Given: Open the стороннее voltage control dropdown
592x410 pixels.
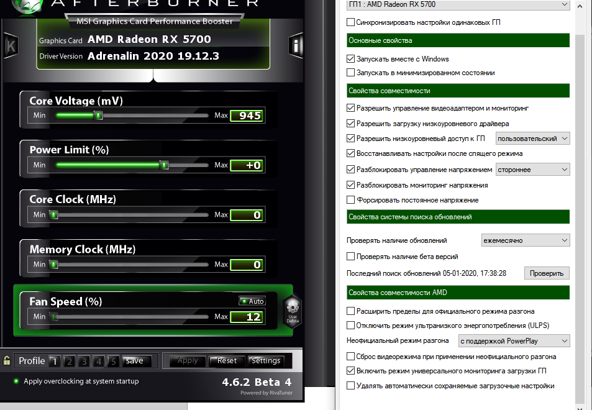Looking at the screenshot, I should (x=532, y=170).
